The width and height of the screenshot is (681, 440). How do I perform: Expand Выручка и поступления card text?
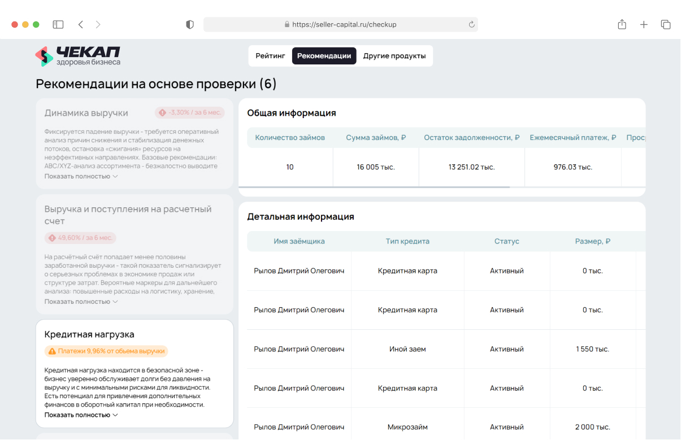coord(81,302)
